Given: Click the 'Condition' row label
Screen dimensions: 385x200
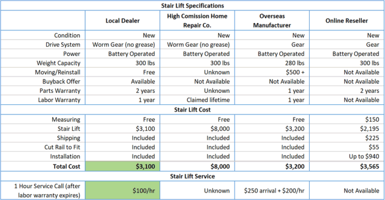Looking at the screenshot, I should (x=67, y=35).
